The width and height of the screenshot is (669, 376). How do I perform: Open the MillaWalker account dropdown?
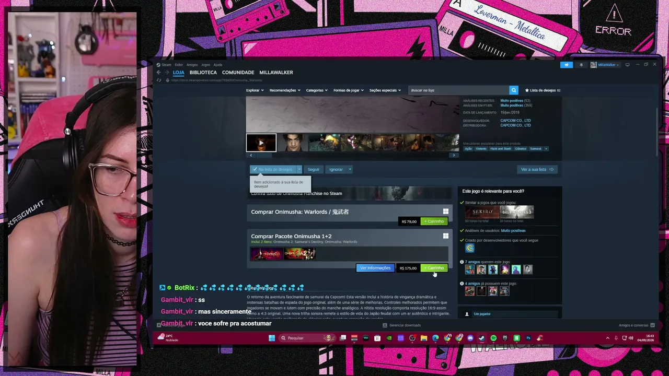[605, 65]
